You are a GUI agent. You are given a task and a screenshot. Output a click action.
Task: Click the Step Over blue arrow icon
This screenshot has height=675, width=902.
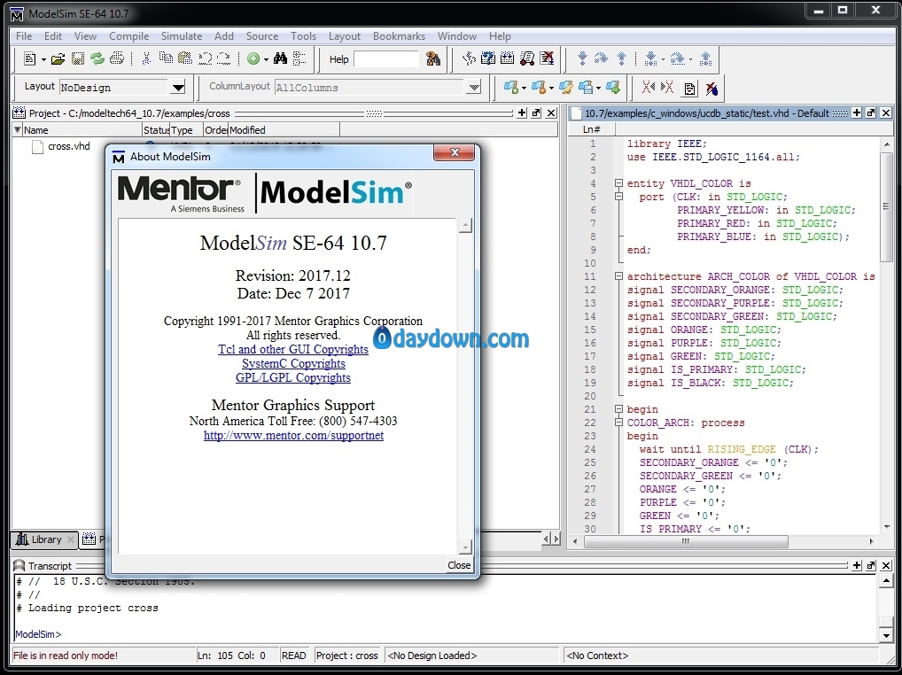click(x=601, y=58)
